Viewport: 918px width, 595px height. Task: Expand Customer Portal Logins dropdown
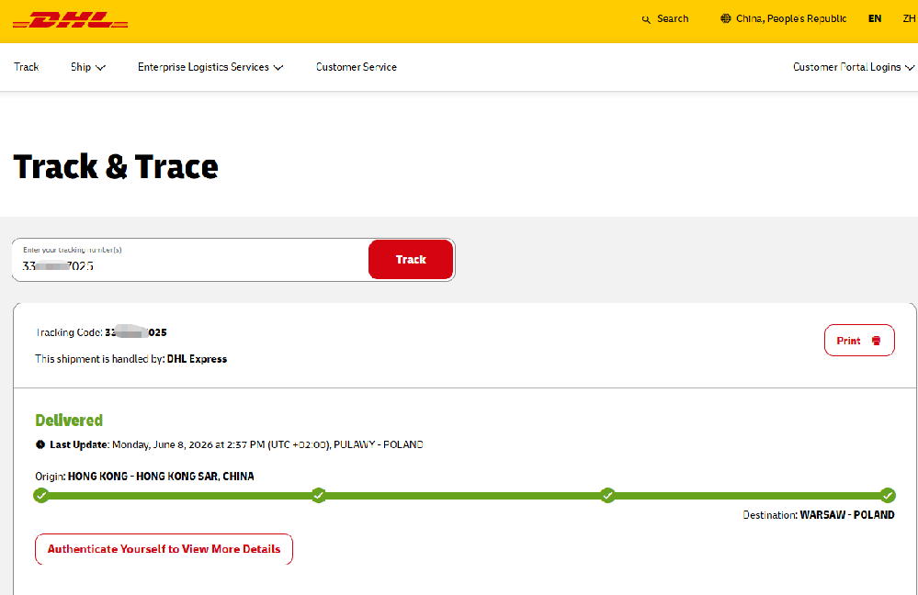[853, 67]
